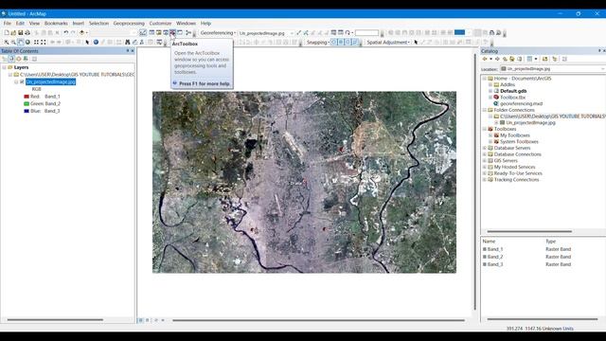Viewport: 606px width, 341px height.
Task: Open the Customize menu
Action: tap(160, 23)
